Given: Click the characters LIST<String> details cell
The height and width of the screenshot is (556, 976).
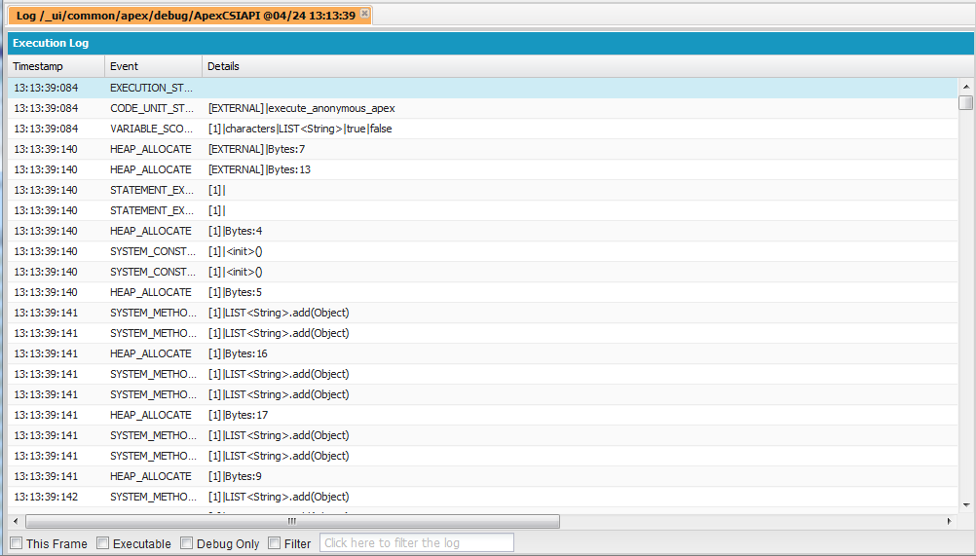Looking at the screenshot, I should point(300,129).
